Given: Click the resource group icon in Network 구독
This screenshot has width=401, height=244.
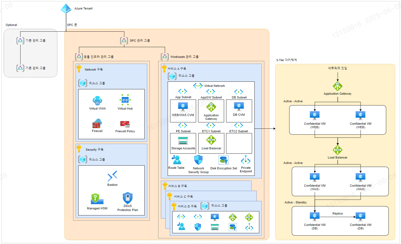Looking at the screenshot, I should coord(83,83).
